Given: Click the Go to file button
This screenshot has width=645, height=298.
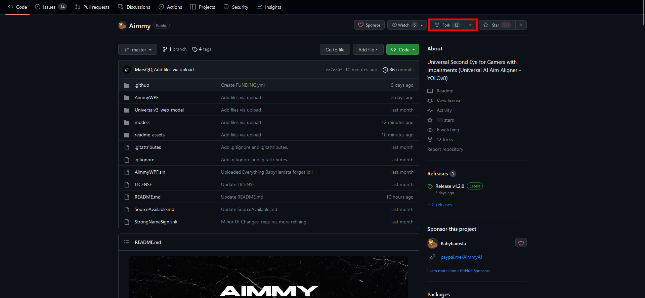Looking at the screenshot, I should pyautogui.click(x=335, y=49).
